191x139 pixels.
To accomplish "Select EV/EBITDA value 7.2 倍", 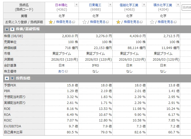I will point(175,126).
